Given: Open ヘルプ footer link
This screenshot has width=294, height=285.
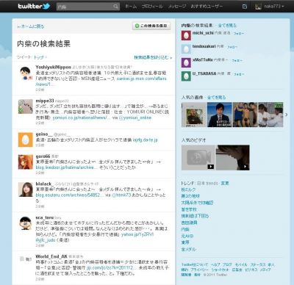Looking at the screenshot, I should 215,264.
